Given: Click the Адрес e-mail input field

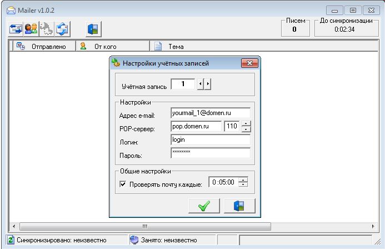Looking at the screenshot, I should (x=211, y=113).
